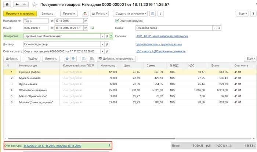Move the row up with the arrow icon
Viewport: 257px width, 152px height.
66,59
